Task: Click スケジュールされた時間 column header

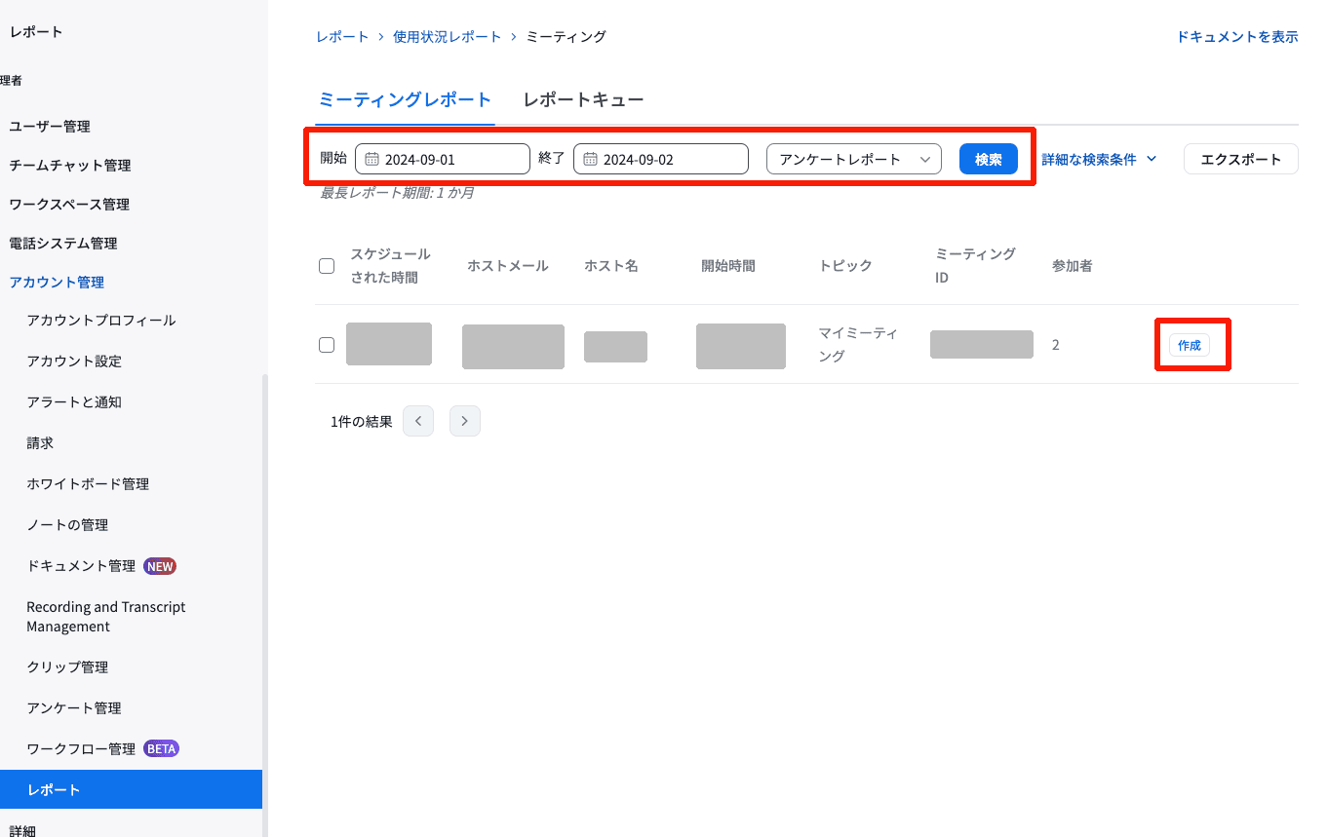Action: click(x=390, y=265)
